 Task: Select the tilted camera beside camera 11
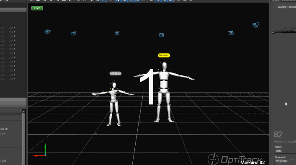48,32
